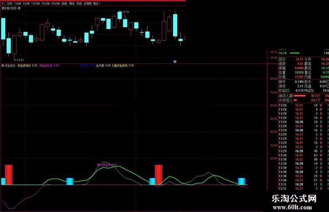Viewport: 329px width, 212px height.
Task: Click the 流通 label
Action: (308, 86)
